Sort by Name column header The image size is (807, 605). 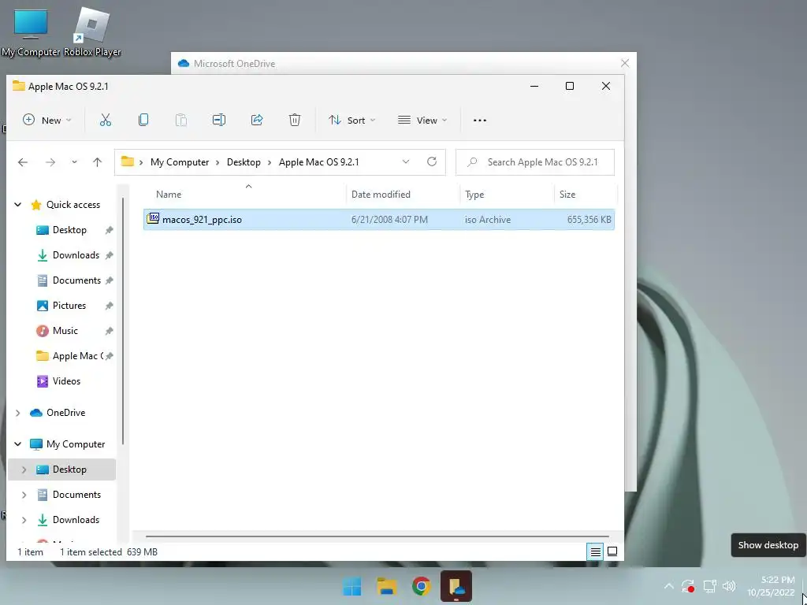tap(169, 195)
